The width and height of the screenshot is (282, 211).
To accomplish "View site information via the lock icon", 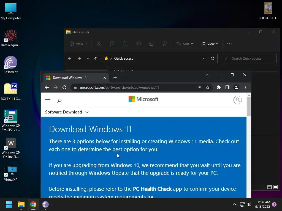I will click(x=75, y=87).
